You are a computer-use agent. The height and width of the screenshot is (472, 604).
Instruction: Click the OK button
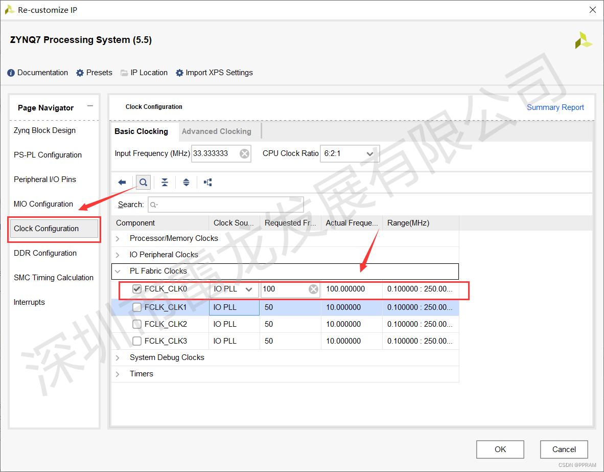[500, 449]
